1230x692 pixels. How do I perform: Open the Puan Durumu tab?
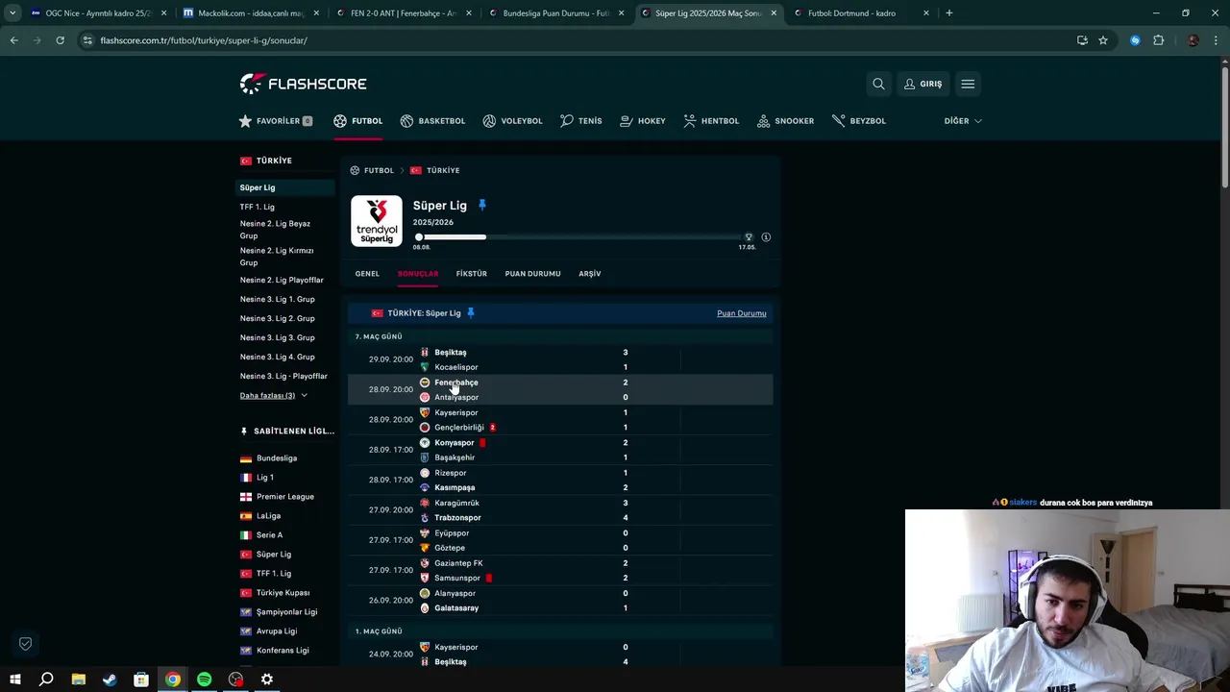(x=532, y=274)
